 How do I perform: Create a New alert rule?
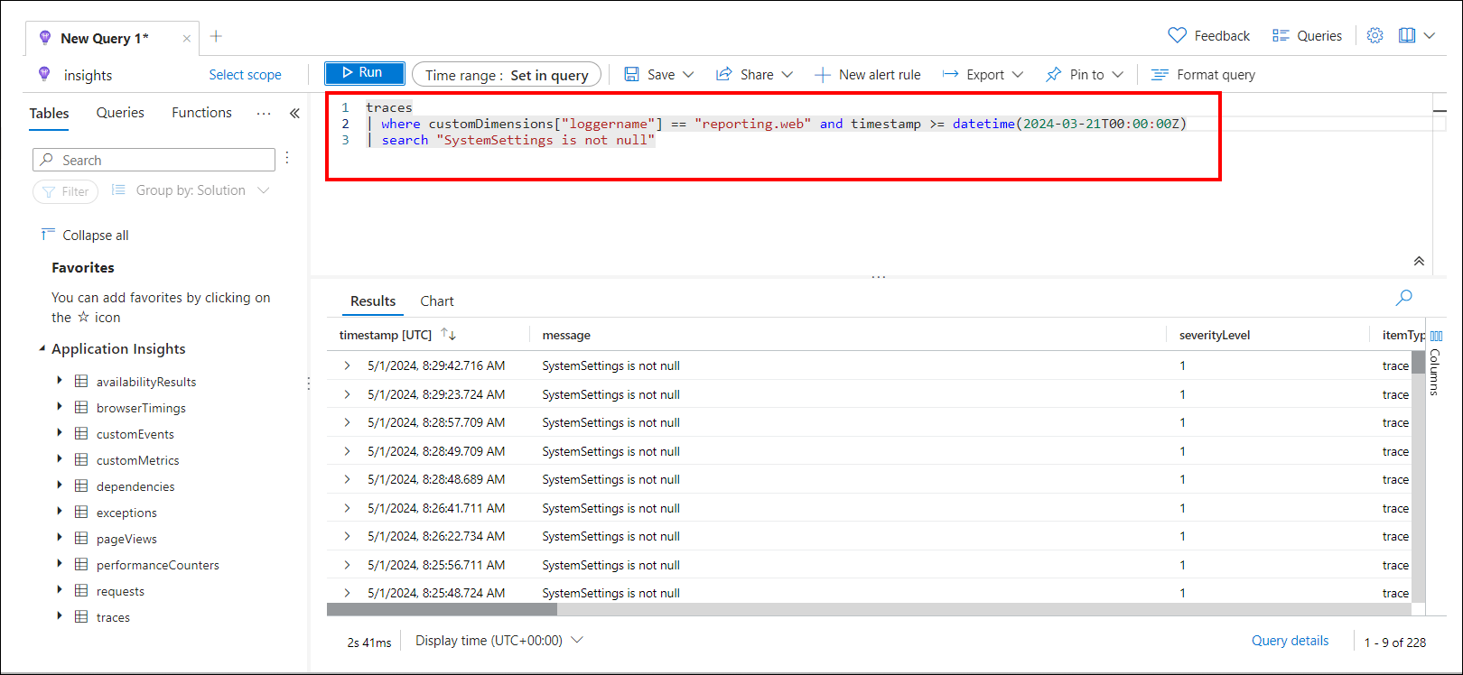click(868, 75)
